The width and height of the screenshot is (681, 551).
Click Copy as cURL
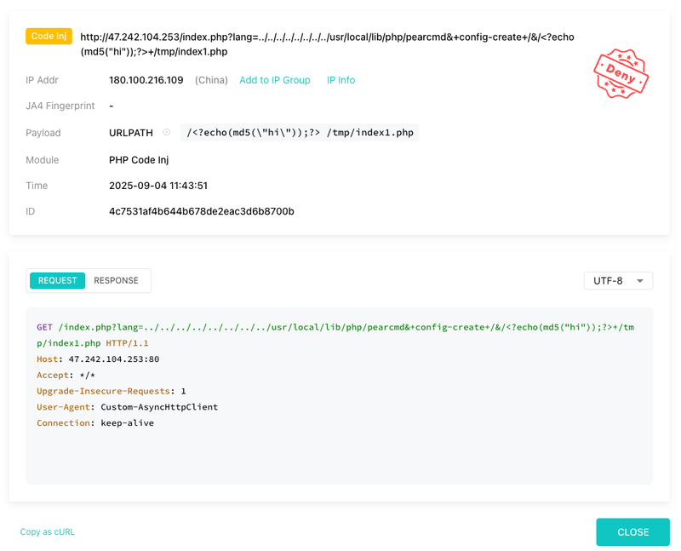coord(48,532)
